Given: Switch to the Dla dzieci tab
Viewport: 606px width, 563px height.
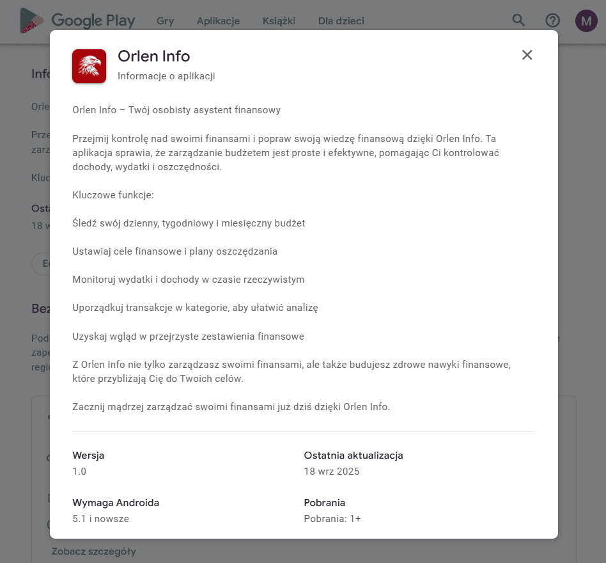Looking at the screenshot, I should click(x=341, y=21).
